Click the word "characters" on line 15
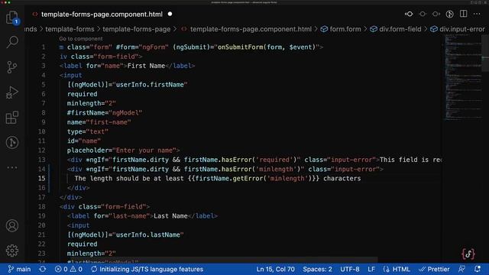Screen dimensions: 489x275 click(342, 178)
